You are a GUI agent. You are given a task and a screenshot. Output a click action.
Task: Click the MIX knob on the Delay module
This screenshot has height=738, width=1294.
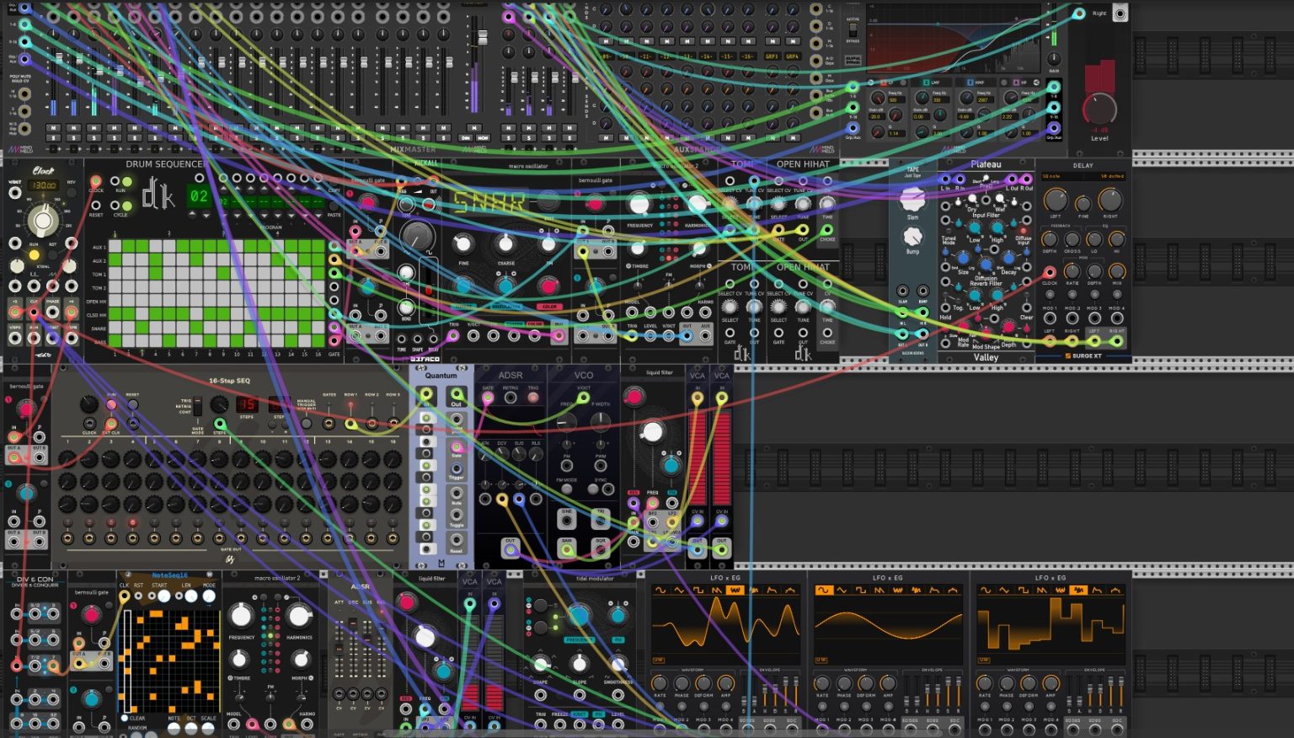point(1116,271)
